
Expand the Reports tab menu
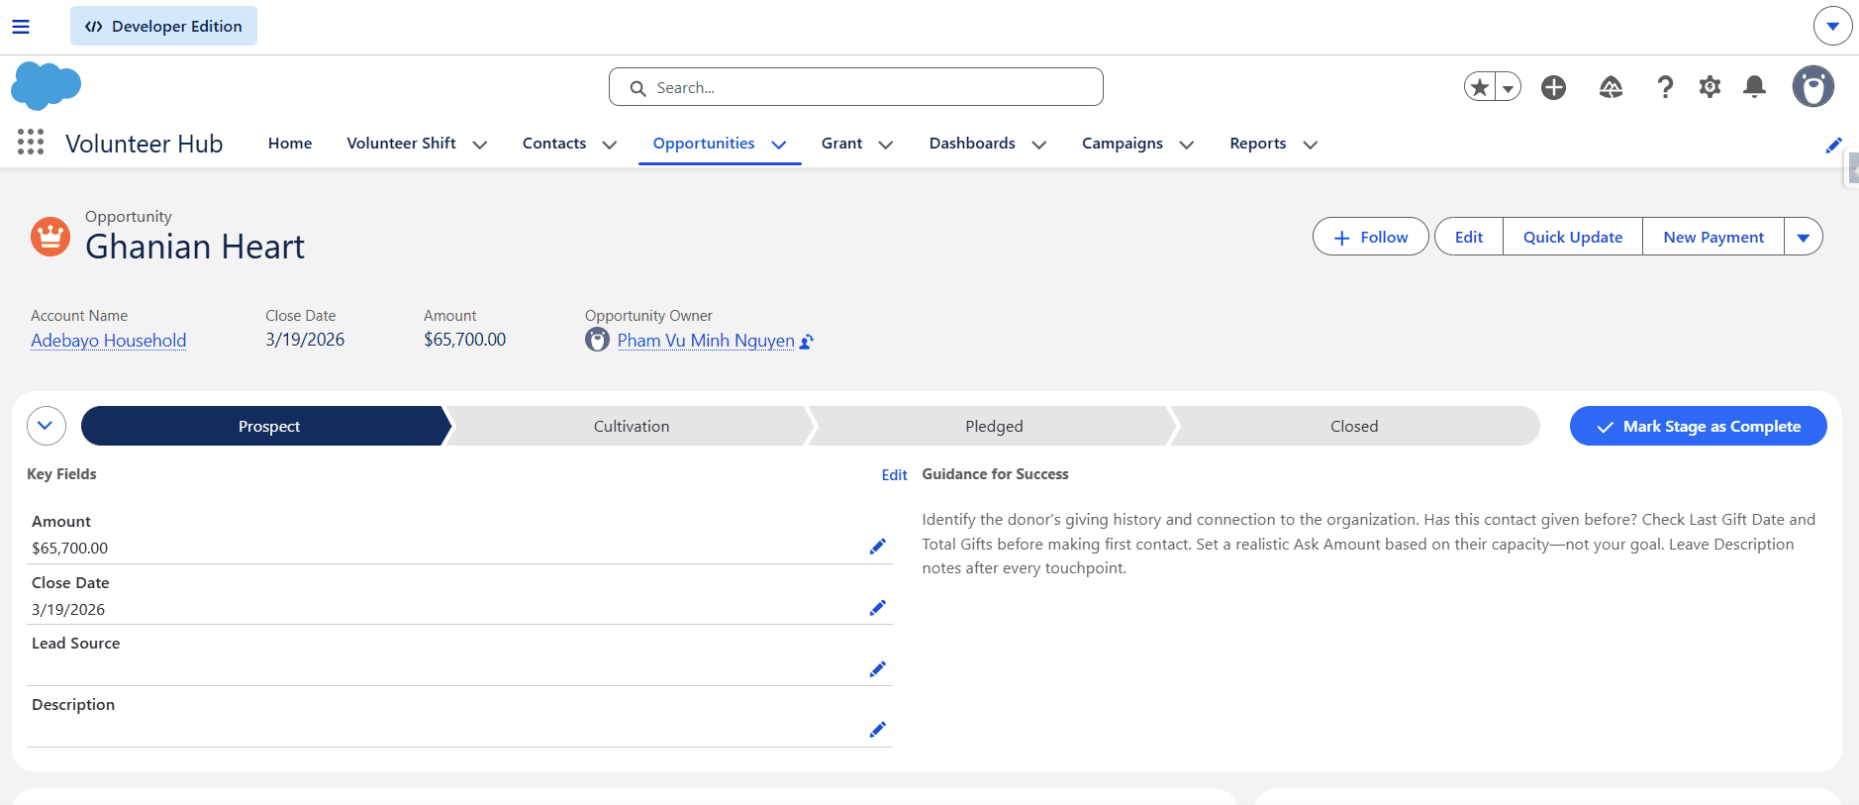click(x=1311, y=145)
